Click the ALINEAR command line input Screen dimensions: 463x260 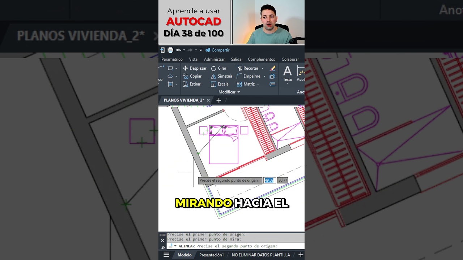[x=235, y=246]
